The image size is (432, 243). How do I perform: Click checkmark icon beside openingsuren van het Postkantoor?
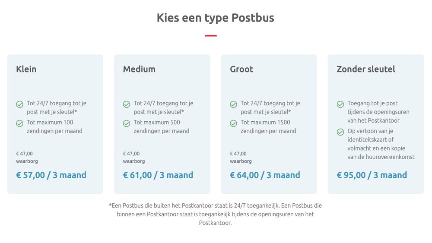[x=340, y=104]
